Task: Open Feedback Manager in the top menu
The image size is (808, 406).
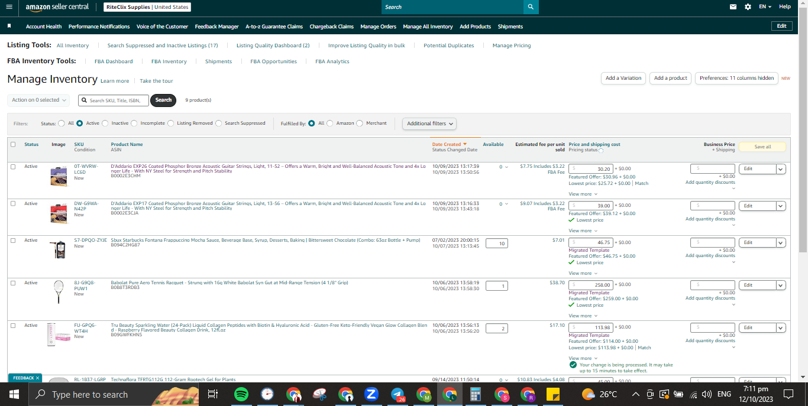Action: [216, 27]
